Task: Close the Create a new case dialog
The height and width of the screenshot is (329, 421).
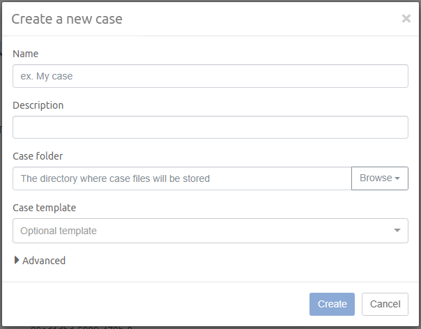Action: pos(406,19)
